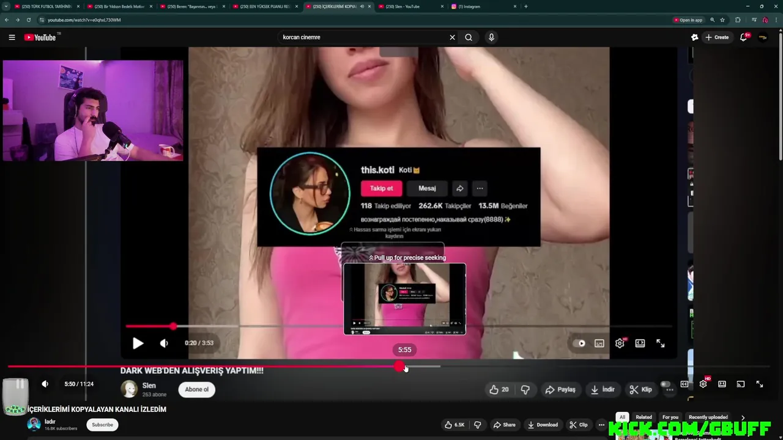Select the All filter chip

point(622,417)
